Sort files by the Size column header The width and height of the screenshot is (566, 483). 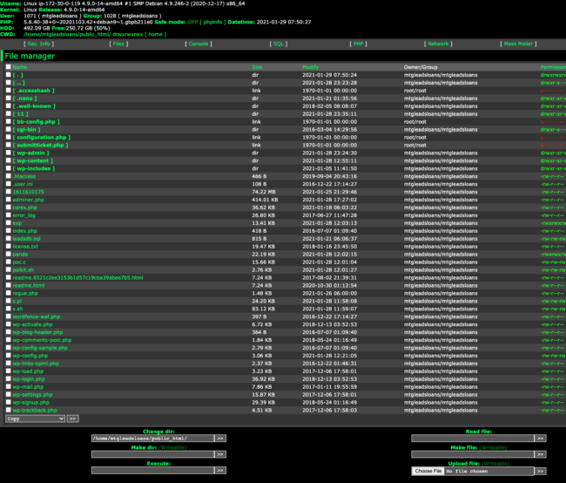click(257, 67)
